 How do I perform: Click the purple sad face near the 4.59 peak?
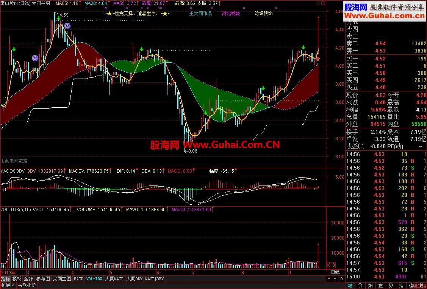click(x=67, y=26)
